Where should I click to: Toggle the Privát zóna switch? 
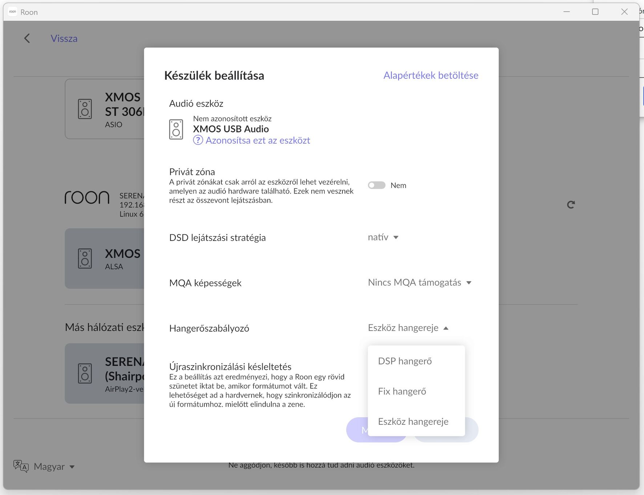pyautogui.click(x=377, y=185)
